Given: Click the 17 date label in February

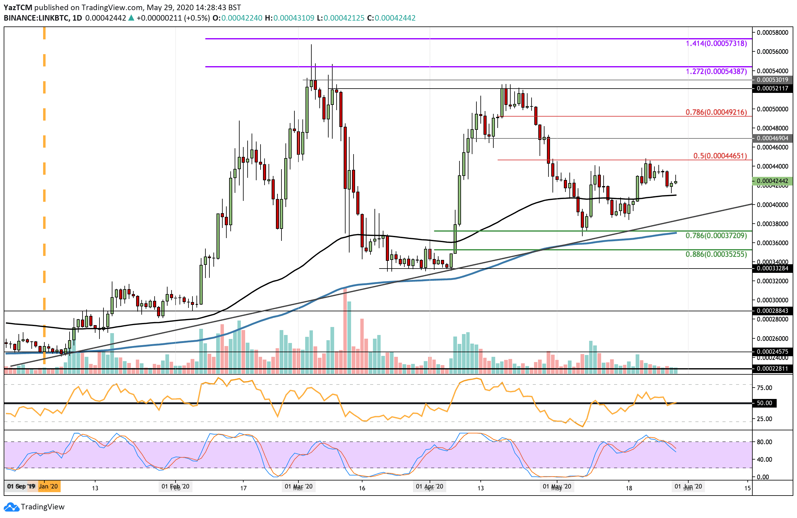Looking at the screenshot, I should (x=244, y=488).
